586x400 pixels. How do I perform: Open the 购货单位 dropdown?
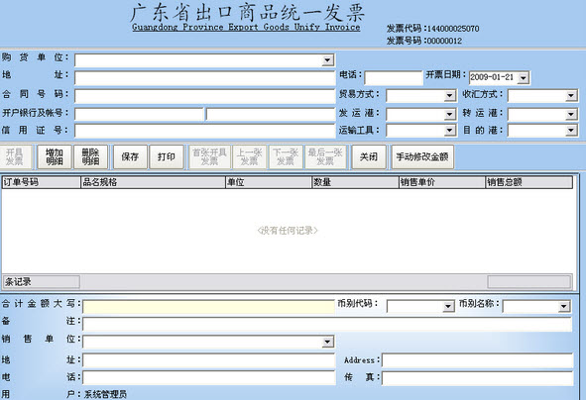[328, 60]
